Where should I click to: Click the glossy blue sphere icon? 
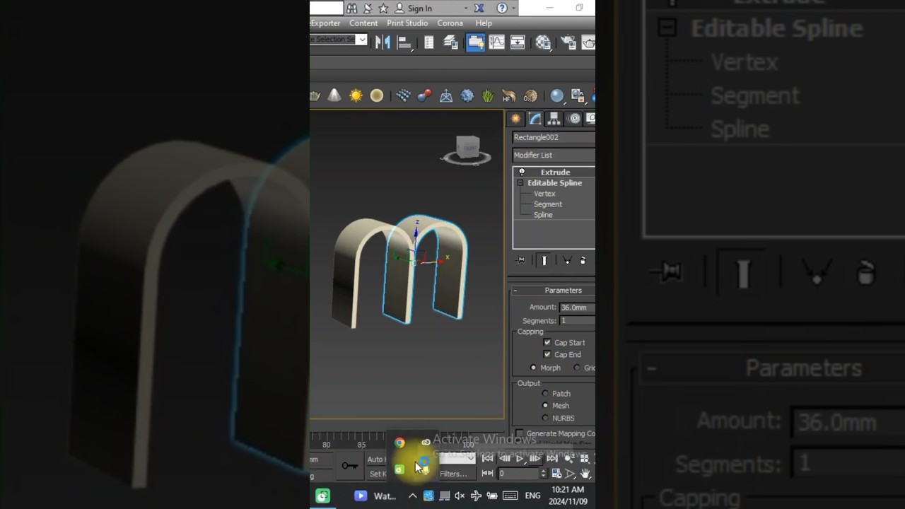tap(557, 95)
